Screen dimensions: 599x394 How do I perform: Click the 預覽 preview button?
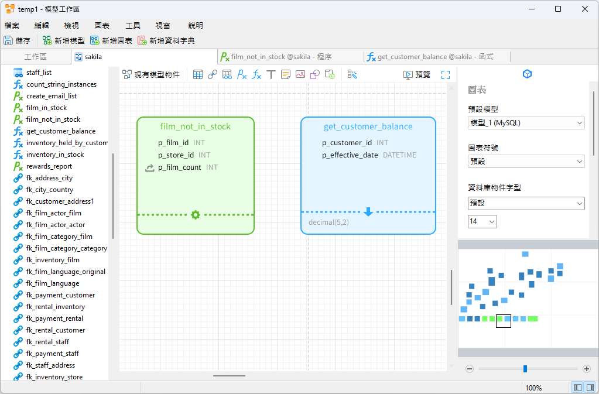[x=417, y=74]
